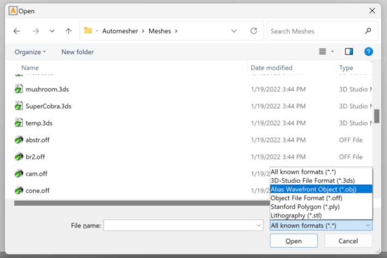Click the temp.3ds file icon

pyautogui.click(x=19, y=123)
